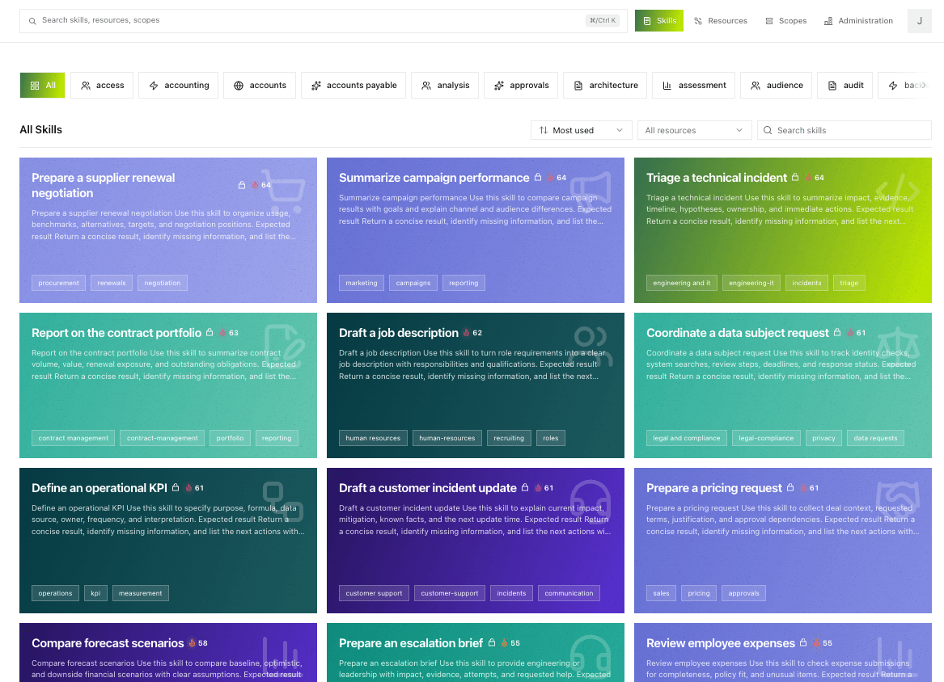The image size is (944, 682).
Task: Click the triage tag on the technical incident card
Action: pyautogui.click(x=849, y=284)
